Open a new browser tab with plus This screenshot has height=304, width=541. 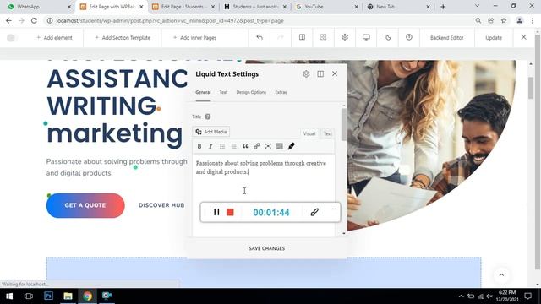(x=443, y=7)
